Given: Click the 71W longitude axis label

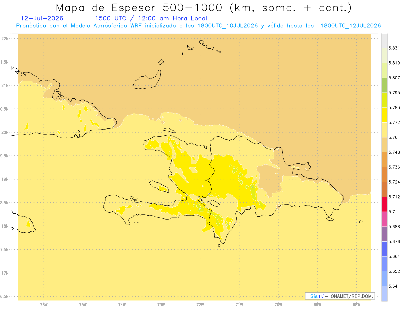Looking at the screenshot, I should click(239, 304).
